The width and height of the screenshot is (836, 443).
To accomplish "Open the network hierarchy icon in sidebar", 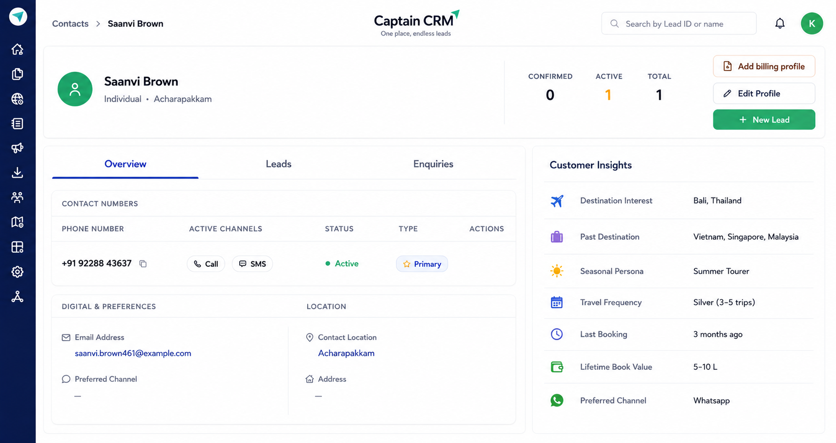I will 17,296.
